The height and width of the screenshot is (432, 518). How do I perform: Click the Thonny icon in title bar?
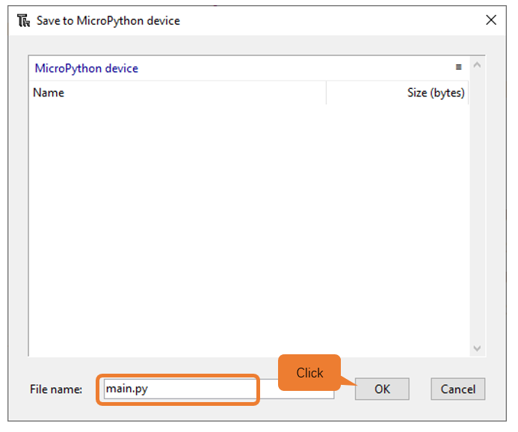[23, 20]
